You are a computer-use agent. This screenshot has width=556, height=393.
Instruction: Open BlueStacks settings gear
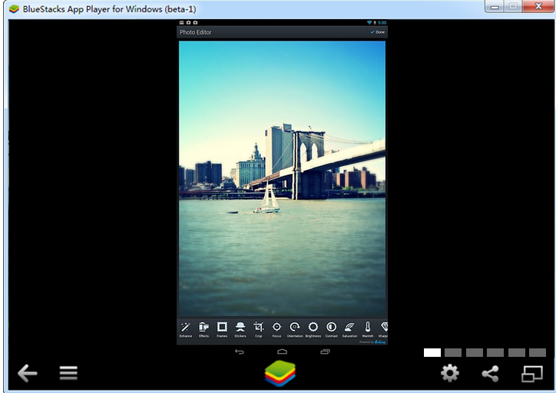click(x=449, y=374)
